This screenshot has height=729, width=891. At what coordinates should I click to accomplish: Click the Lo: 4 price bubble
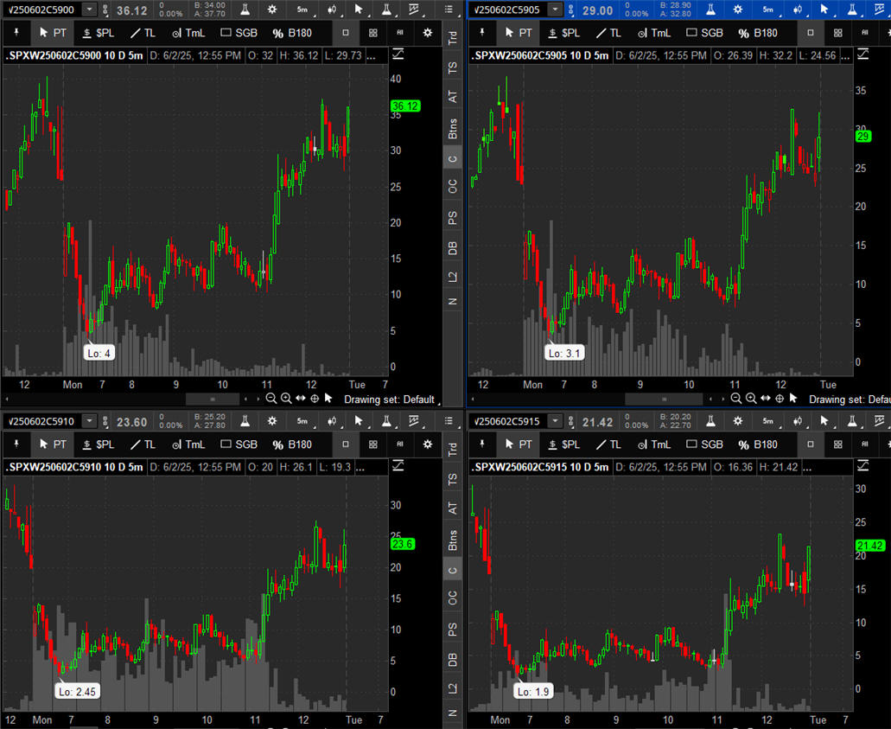pyautogui.click(x=99, y=353)
